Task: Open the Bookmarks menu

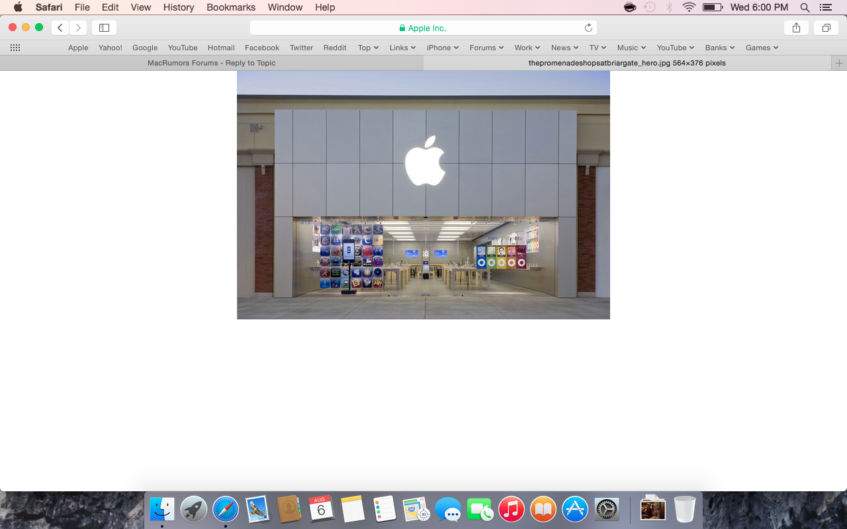Action: (x=231, y=7)
